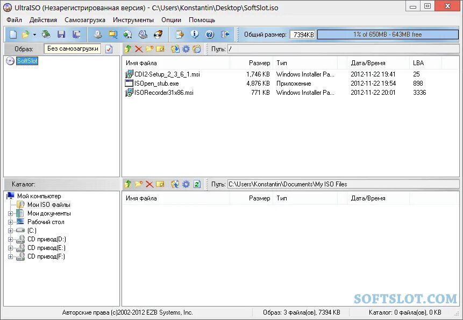
Task: Click the Convert image folder icon
Action: point(113,34)
